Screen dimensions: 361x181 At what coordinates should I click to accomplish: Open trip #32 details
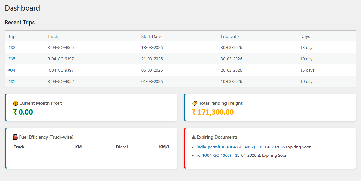[x=12, y=48]
